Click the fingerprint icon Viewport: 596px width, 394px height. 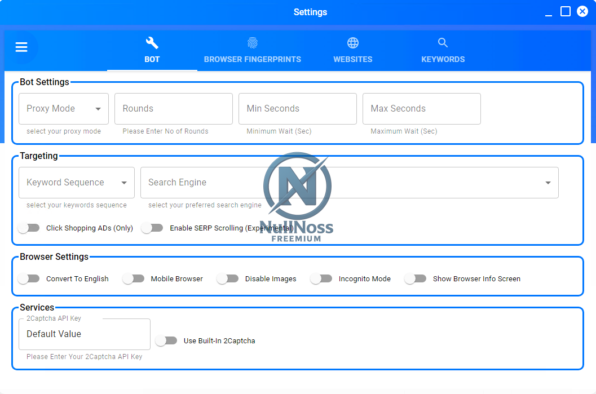click(x=252, y=43)
